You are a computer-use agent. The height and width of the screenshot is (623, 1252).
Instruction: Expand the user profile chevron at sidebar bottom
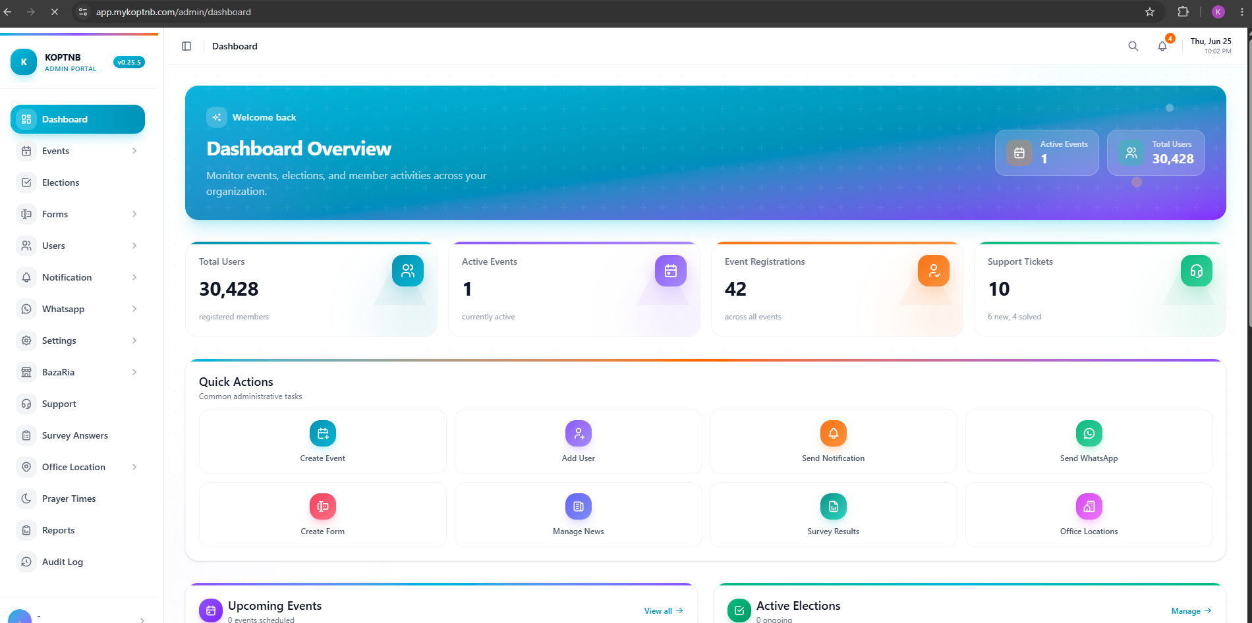coord(142,619)
